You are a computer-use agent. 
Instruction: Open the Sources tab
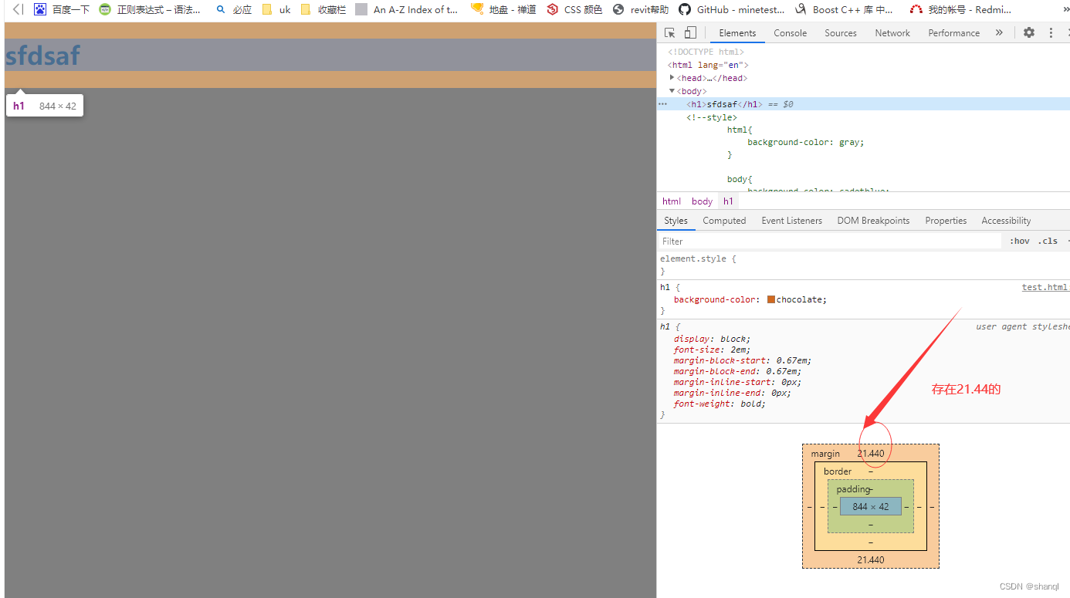pyautogui.click(x=841, y=33)
